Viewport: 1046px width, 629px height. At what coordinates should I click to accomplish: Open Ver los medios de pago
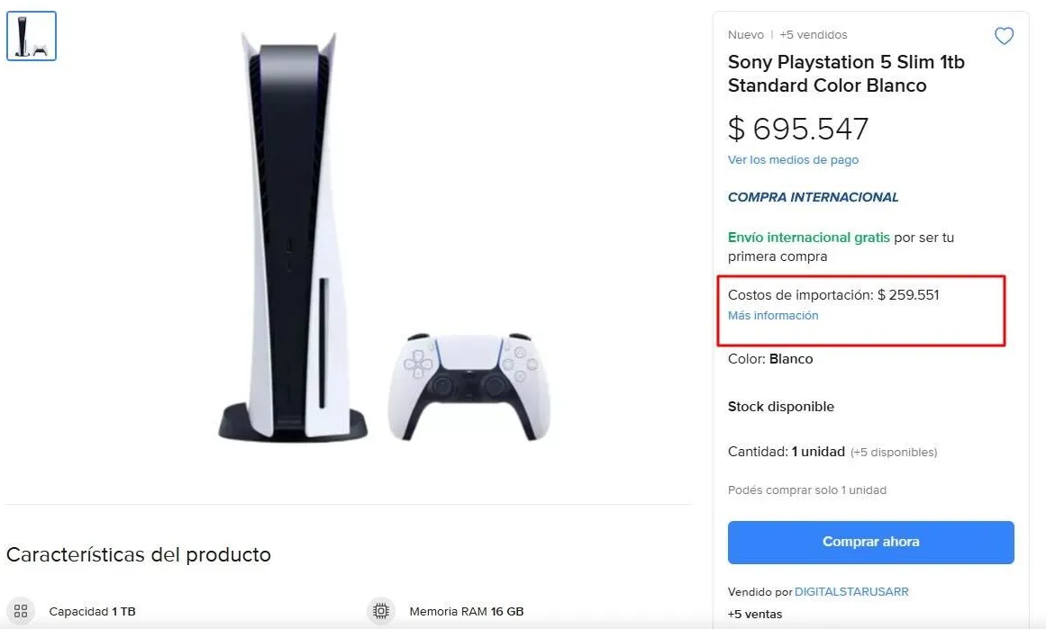(793, 159)
